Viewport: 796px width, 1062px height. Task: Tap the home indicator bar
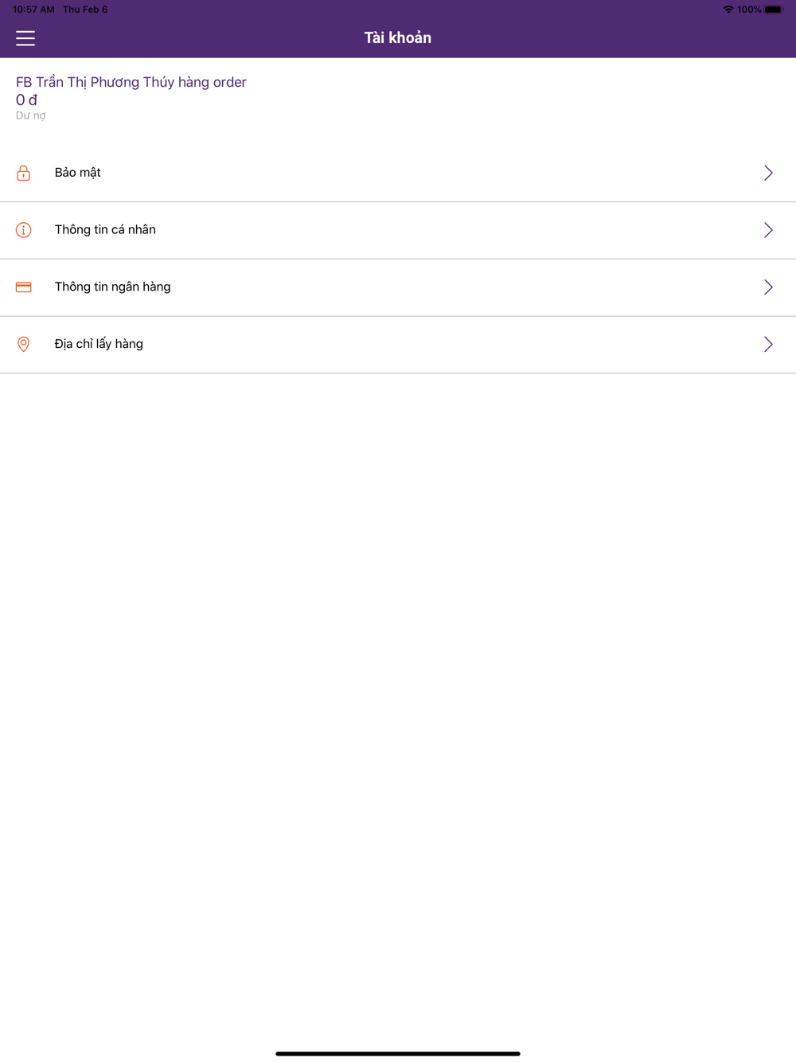coord(398,1053)
